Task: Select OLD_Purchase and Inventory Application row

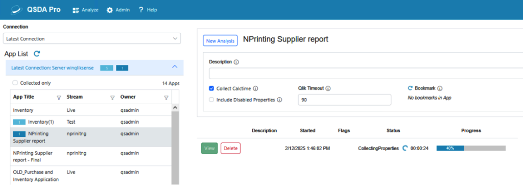Action: pyautogui.click(x=91, y=175)
